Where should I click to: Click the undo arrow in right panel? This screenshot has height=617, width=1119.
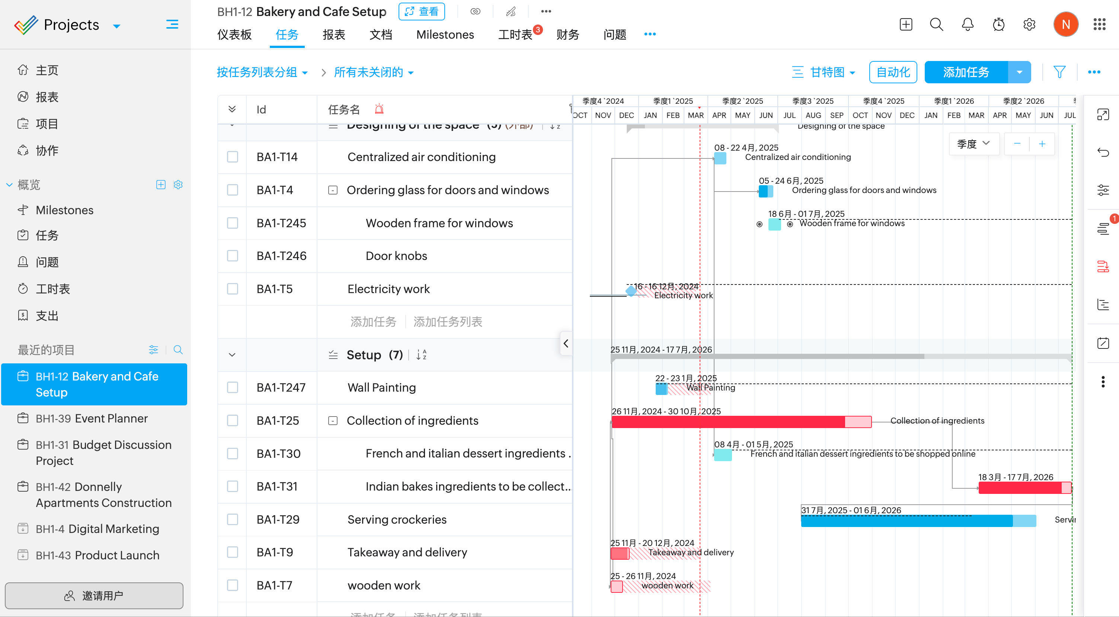tap(1103, 152)
